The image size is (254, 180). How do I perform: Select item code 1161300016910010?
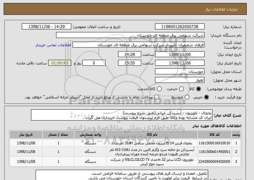[214, 143]
